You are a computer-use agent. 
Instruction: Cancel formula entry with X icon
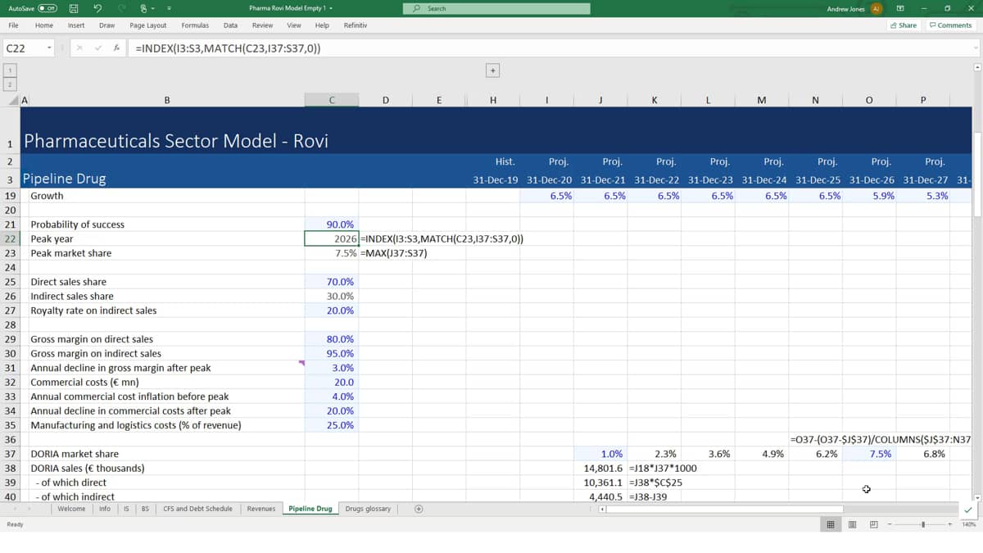point(79,48)
